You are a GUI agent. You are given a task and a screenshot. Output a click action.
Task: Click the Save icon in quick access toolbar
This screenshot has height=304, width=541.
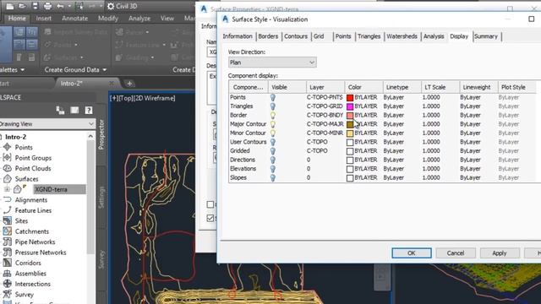(x=35, y=6)
